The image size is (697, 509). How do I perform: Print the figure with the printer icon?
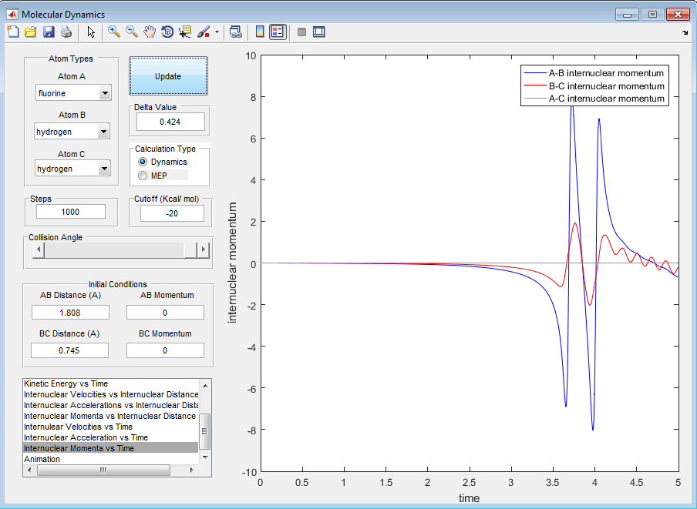point(66,32)
